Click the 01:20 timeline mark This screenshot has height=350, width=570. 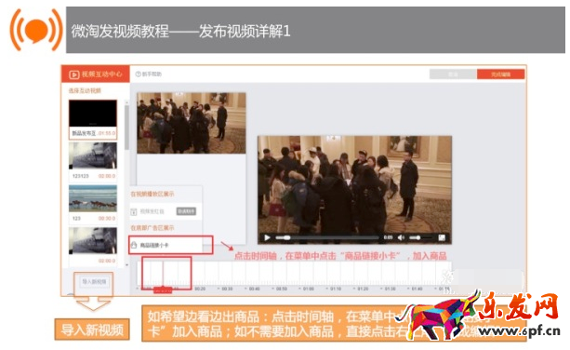pos(363,289)
